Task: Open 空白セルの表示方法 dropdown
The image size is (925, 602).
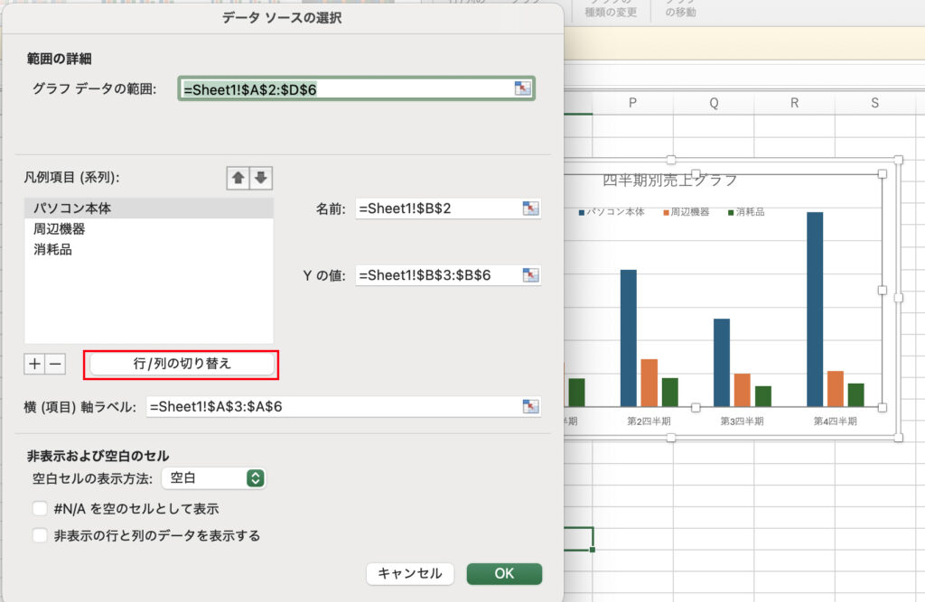Action: click(214, 478)
